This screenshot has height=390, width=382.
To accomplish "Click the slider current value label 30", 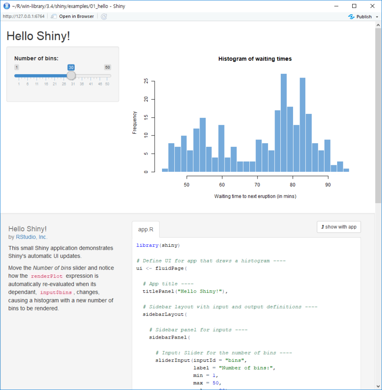I will click(71, 67).
